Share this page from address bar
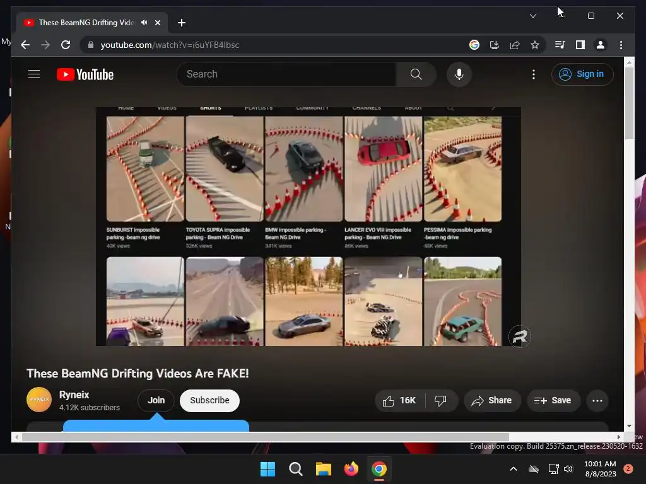The height and width of the screenshot is (484, 646). click(x=515, y=45)
